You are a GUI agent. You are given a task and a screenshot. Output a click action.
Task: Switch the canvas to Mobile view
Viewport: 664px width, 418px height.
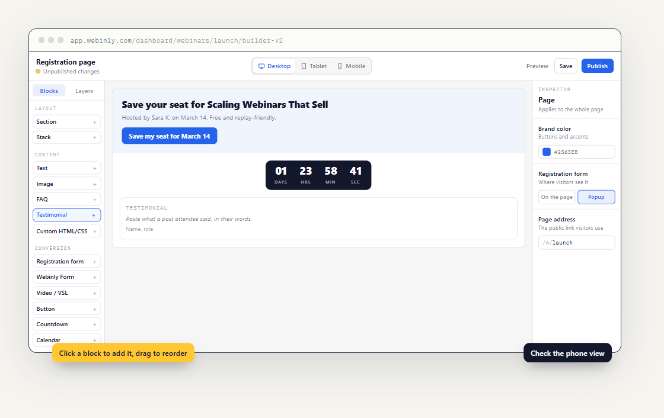pos(352,66)
